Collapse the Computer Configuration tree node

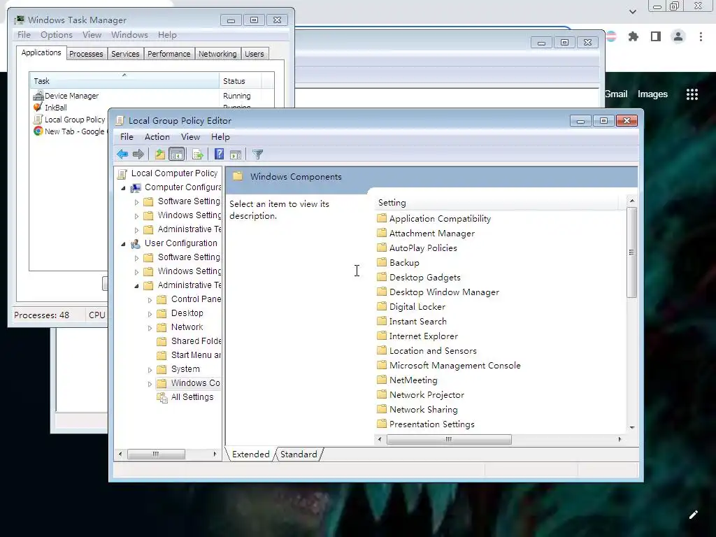123,188
